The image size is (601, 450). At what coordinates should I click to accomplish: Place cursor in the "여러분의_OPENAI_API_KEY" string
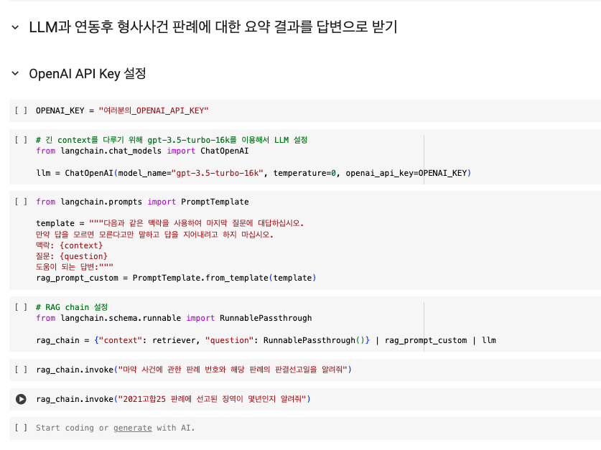pyautogui.click(x=154, y=111)
